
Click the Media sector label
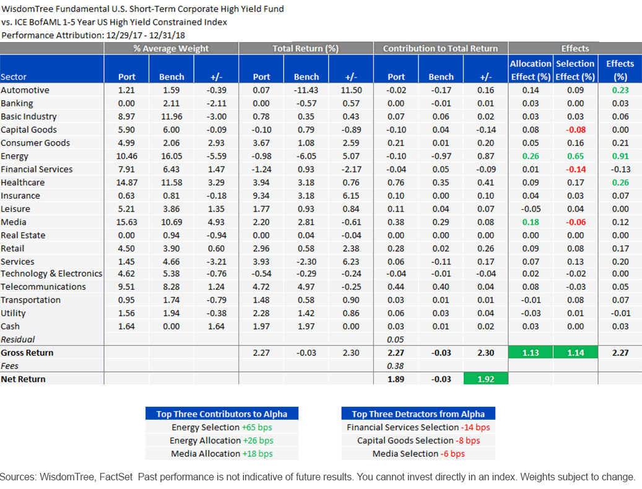tap(14, 222)
